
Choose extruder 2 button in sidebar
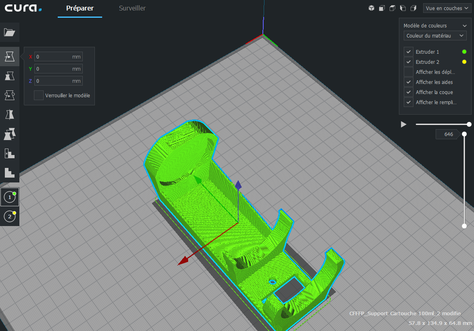click(10, 216)
